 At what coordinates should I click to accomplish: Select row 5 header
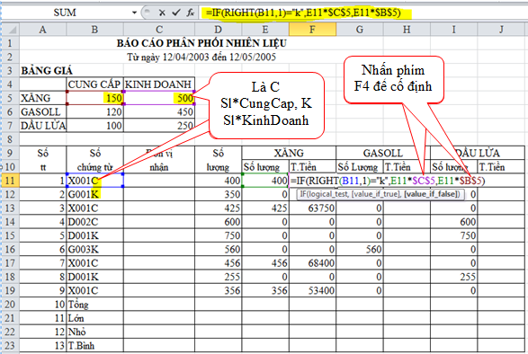click(x=10, y=98)
